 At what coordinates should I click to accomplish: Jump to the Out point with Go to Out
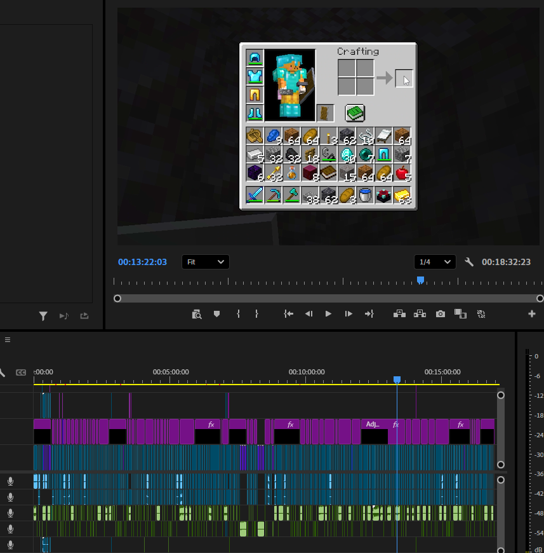pos(369,314)
